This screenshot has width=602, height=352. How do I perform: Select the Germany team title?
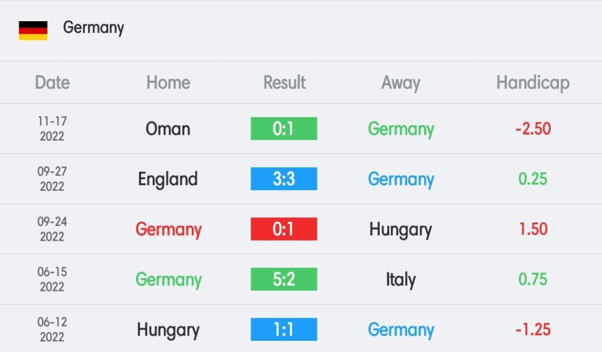[x=93, y=28]
